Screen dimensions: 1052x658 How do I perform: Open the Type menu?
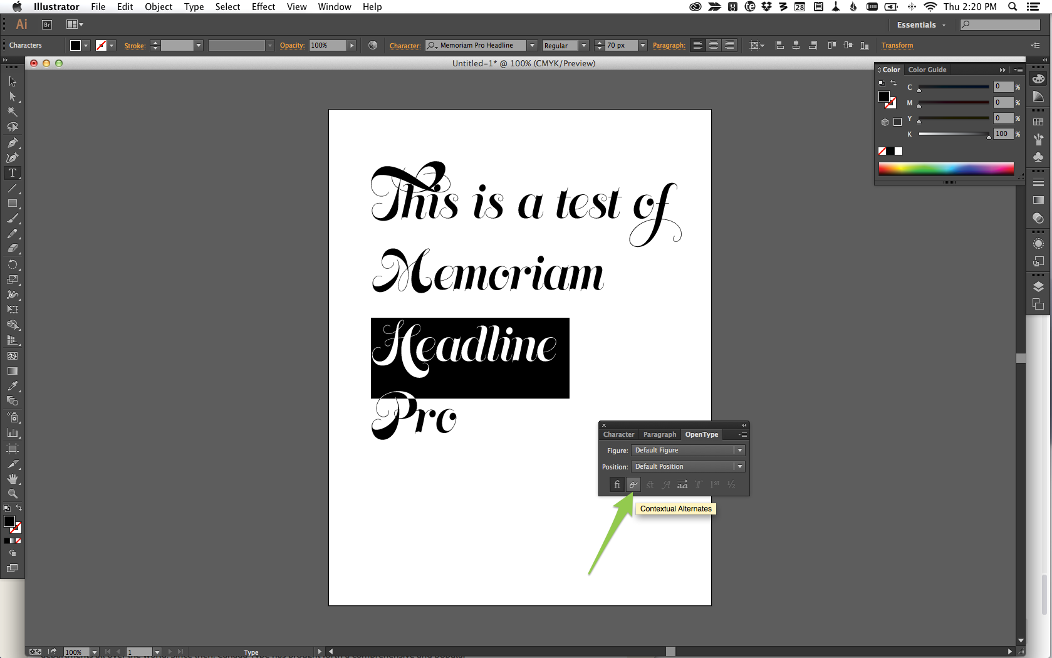tap(194, 7)
